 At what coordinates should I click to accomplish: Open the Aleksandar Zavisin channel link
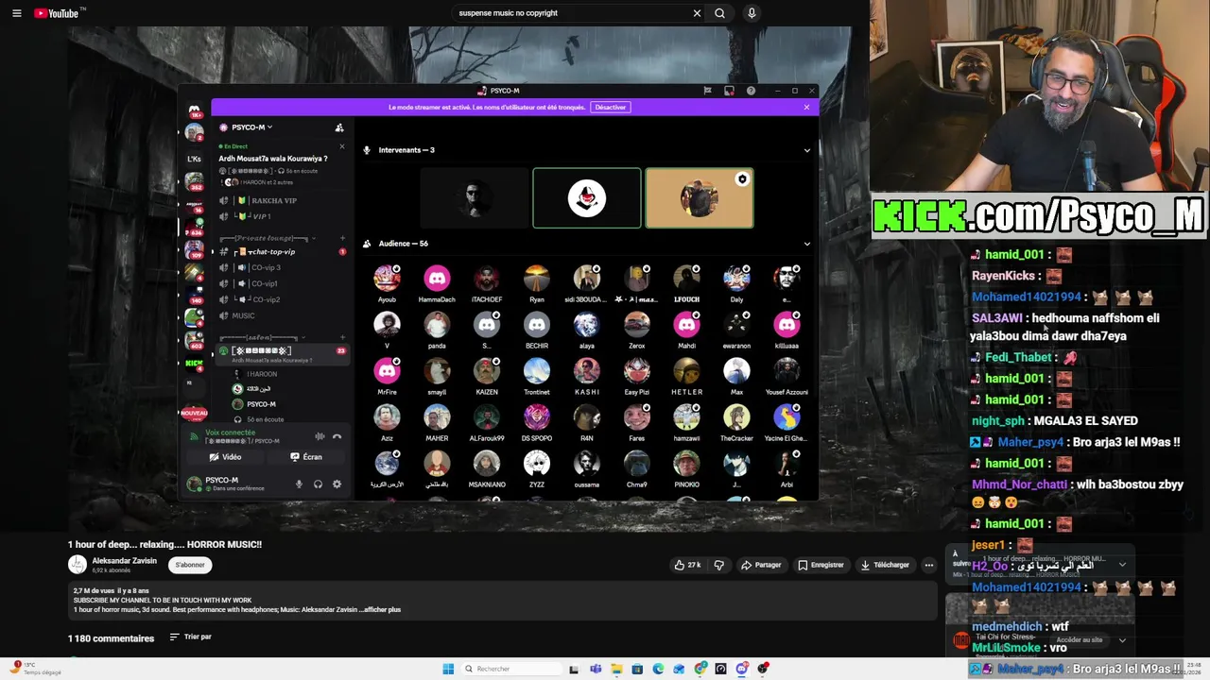tap(125, 561)
